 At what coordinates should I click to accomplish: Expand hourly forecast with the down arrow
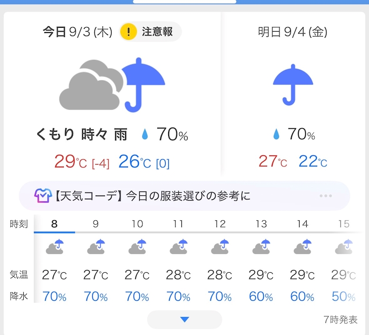click(x=184, y=320)
